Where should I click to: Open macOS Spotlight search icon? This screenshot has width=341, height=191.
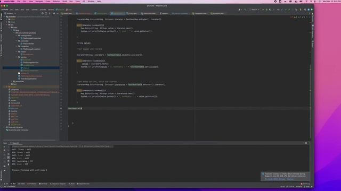pos(311,1)
